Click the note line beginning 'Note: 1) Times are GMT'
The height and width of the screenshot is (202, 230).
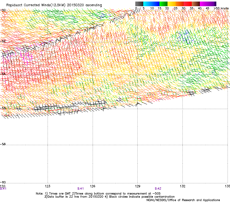tap(98, 194)
